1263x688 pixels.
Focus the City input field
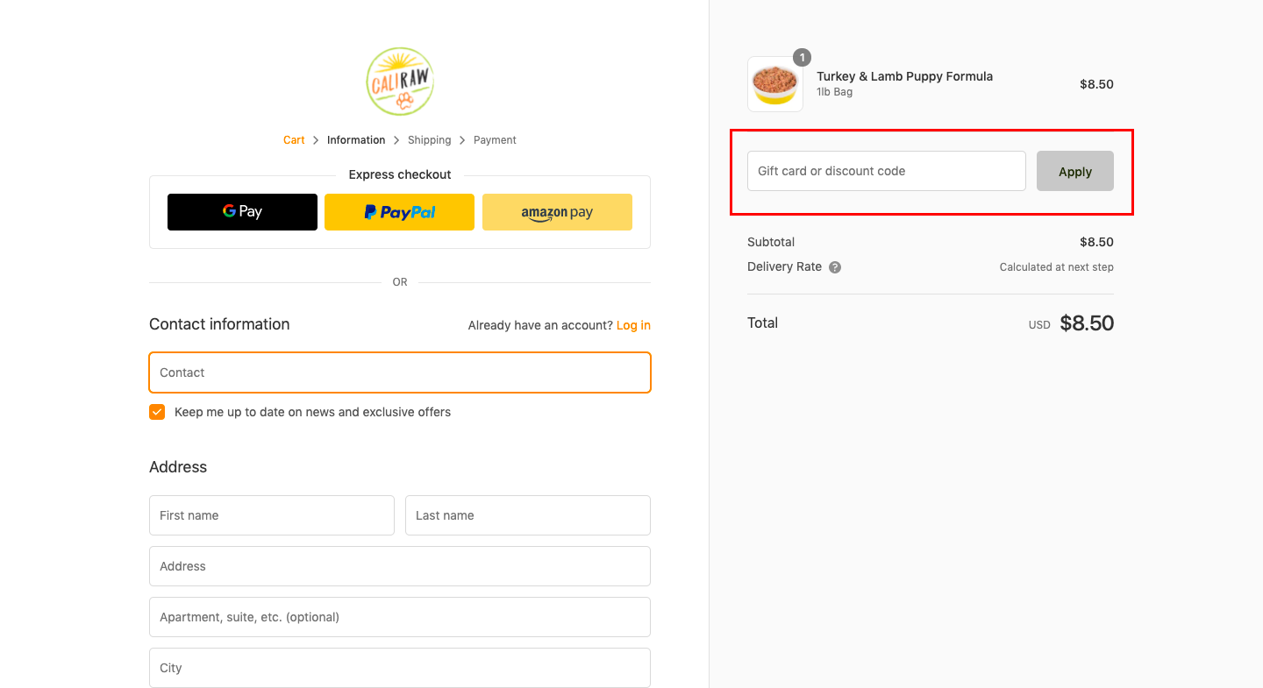(x=400, y=668)
